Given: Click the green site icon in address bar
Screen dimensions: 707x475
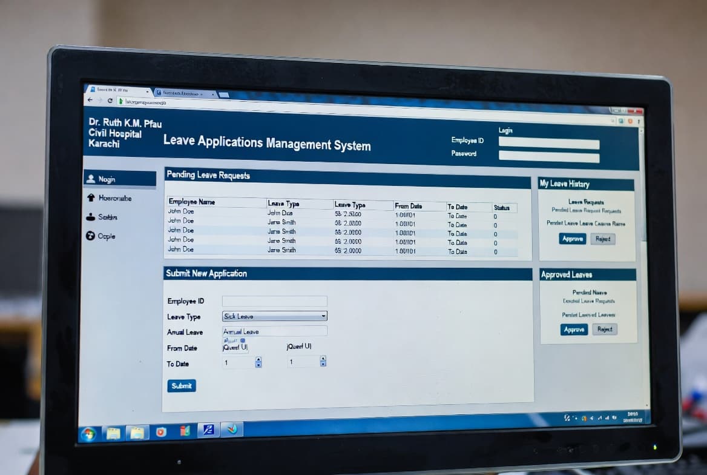Looking at the screenshot, I should point(121,101).
